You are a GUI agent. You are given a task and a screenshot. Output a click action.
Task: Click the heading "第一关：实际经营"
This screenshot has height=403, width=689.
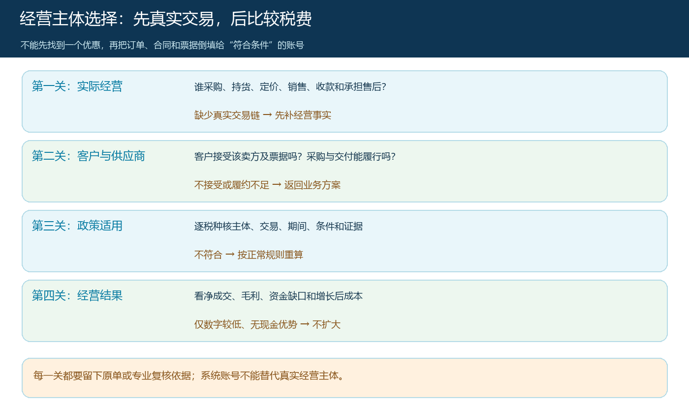click(x=77, y=86)
